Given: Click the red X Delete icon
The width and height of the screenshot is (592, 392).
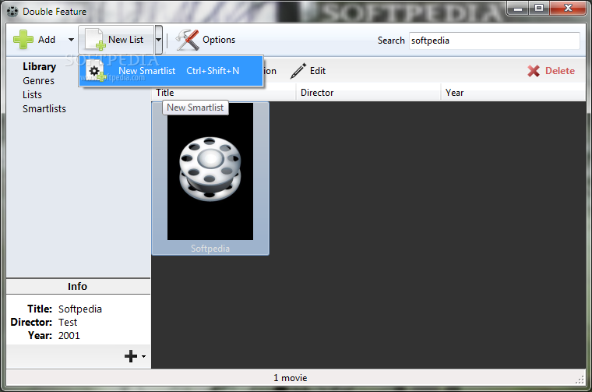Looking at the screenshot, I should [534, 71].
